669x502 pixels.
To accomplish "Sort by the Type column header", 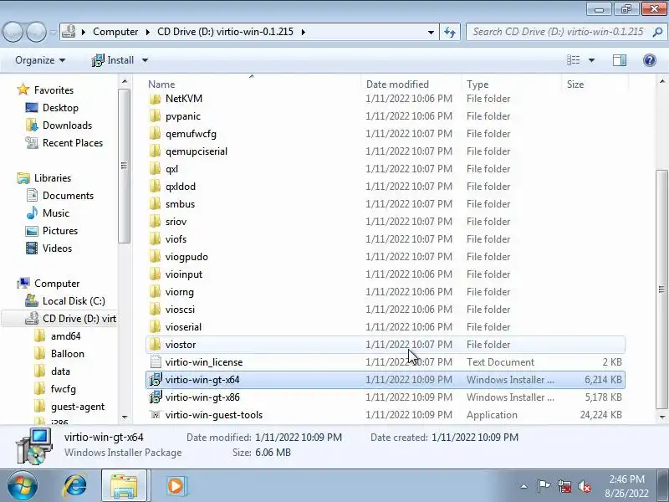I will (x=511, y=85).
